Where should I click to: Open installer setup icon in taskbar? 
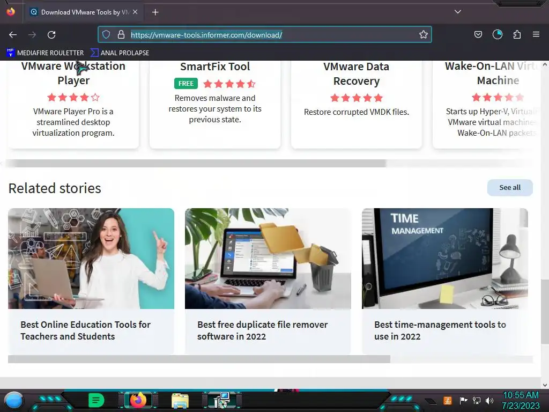click(x=221, y=400)
